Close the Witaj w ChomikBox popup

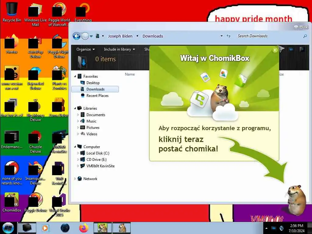click(275, 50)
